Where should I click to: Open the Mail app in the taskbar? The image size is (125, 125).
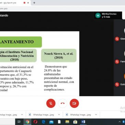[51, 122]
